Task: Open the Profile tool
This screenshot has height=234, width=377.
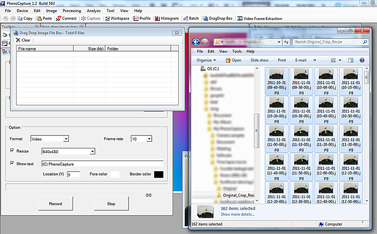Action: coord(136,19)
